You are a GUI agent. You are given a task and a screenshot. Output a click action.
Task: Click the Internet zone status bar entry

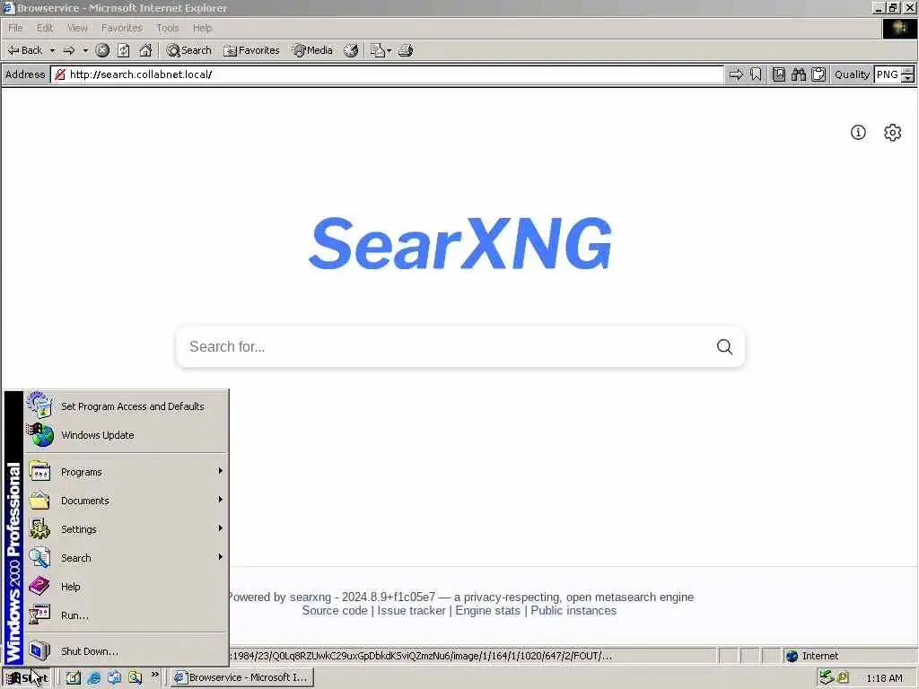pyautogui.click(x=848, y=656)
